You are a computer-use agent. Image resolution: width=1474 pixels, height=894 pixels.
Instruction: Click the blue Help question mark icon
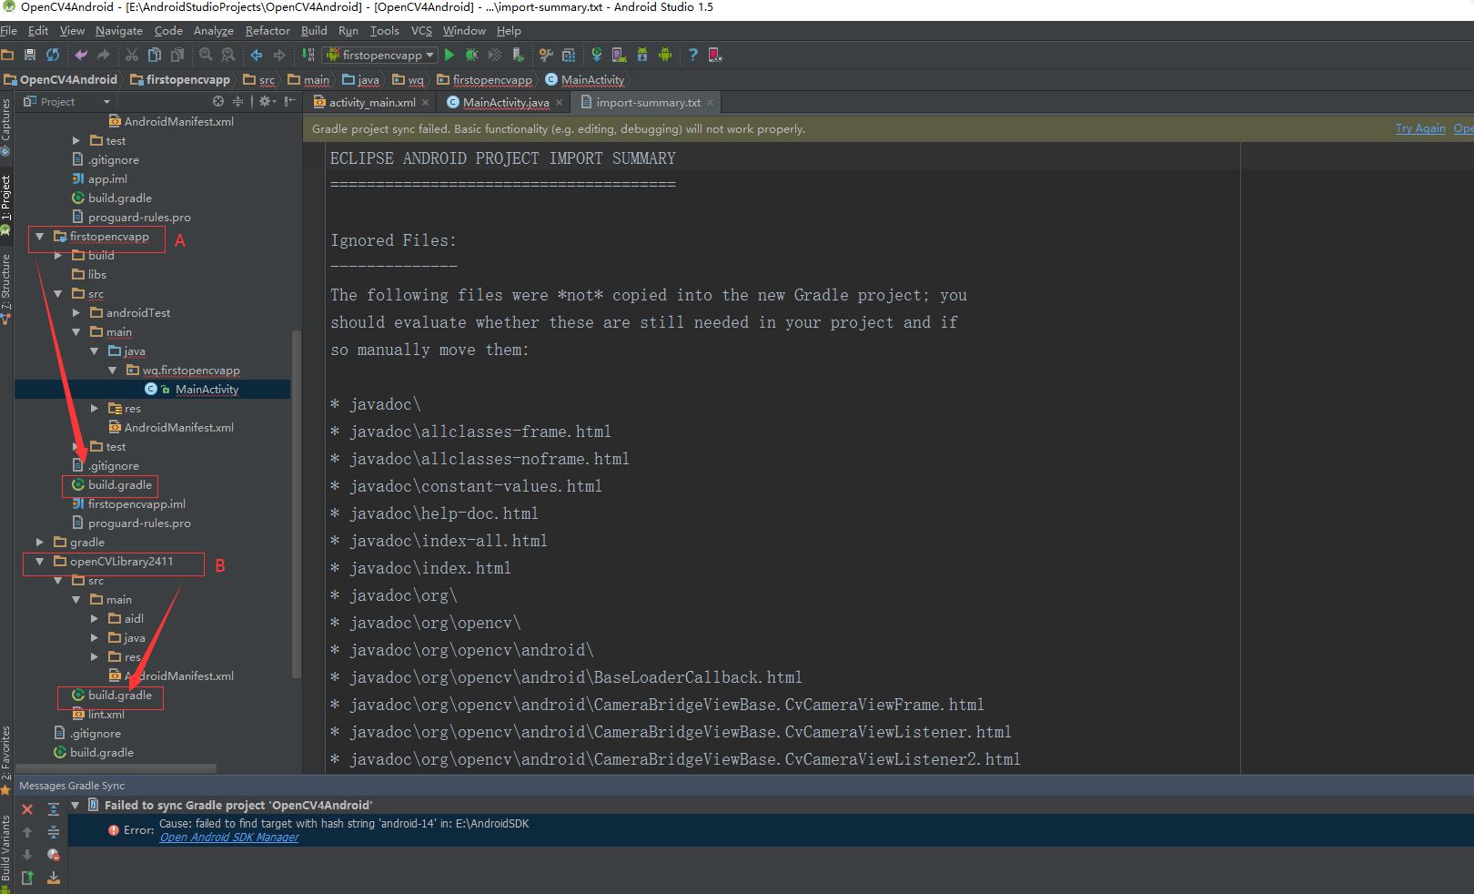693,55
